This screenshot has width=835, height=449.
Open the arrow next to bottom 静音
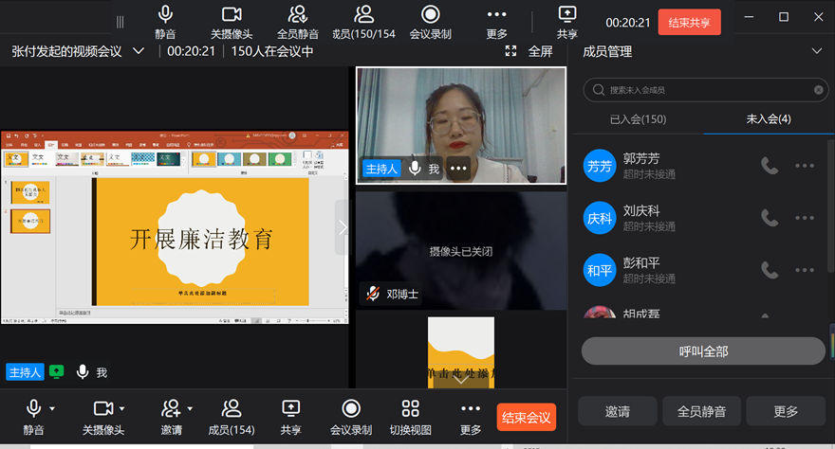[x=52, y=408]
